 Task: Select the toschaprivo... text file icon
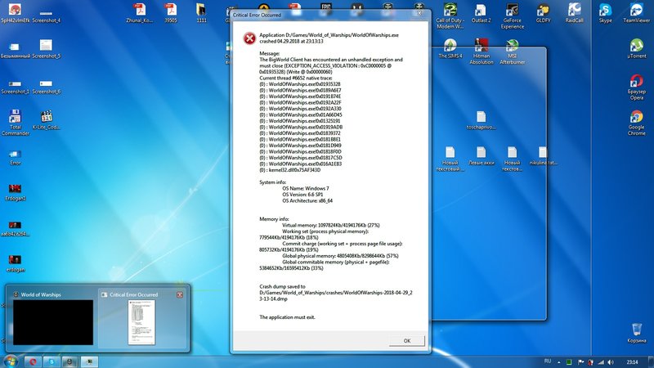pos(481,120)
